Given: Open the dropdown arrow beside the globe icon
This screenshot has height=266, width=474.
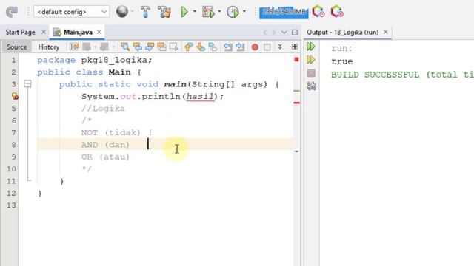Looking at the screenshot, I should click(x=133, y=12).
